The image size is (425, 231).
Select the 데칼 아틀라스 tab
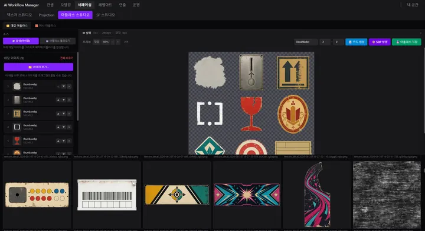coord(17,26)
